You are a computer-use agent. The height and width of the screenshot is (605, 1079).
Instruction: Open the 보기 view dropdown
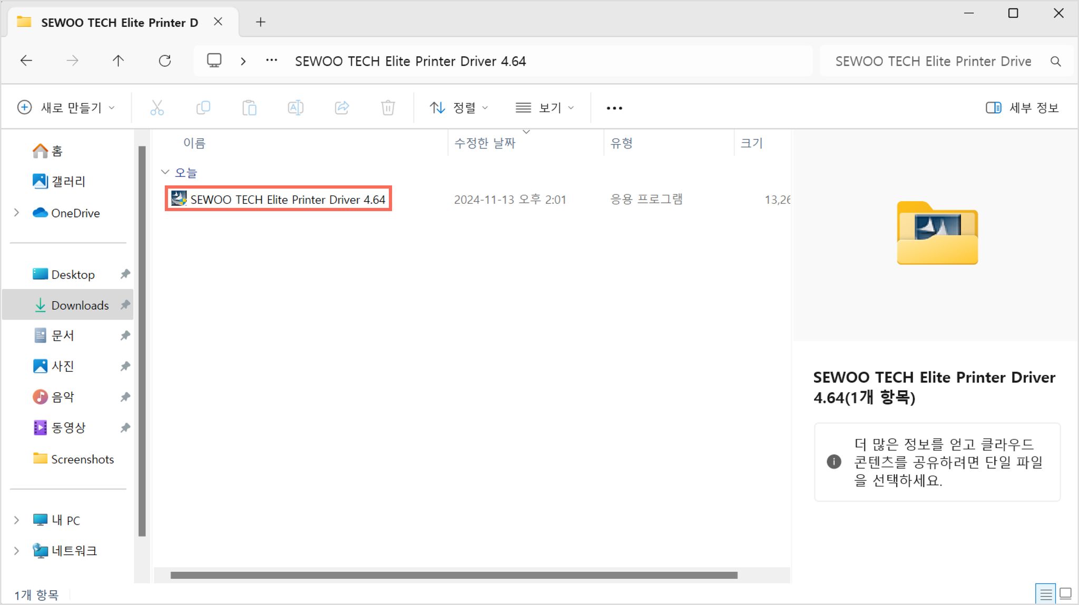tap(545, 108)
